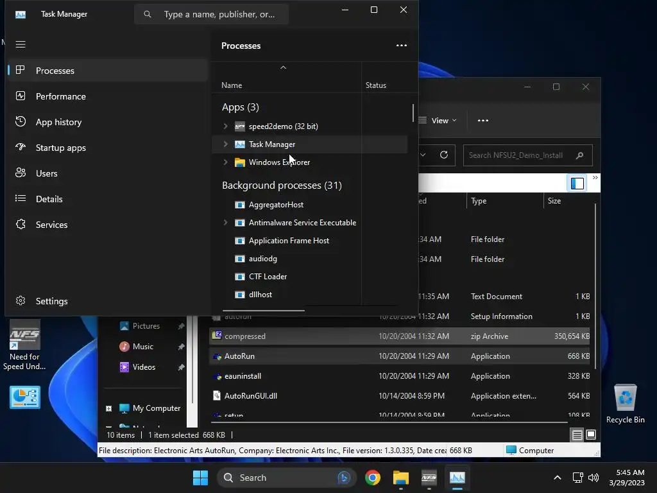Switch to NFS game icon in taskbar
This screenshot has height=493, width=657.
(429, 478)
